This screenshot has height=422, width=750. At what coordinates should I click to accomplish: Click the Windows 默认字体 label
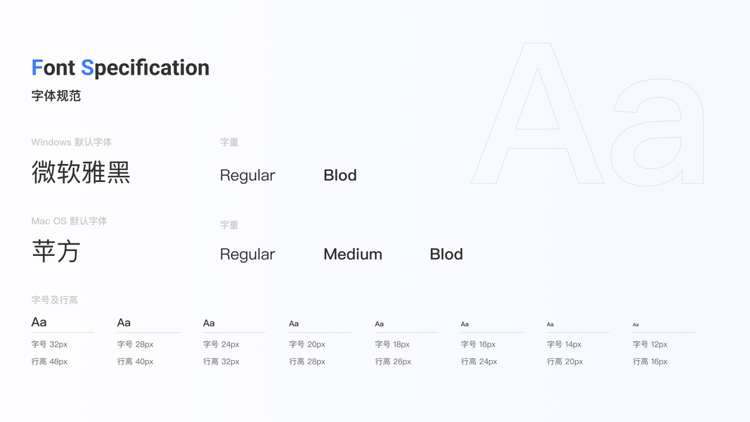(x=72, y=142)
